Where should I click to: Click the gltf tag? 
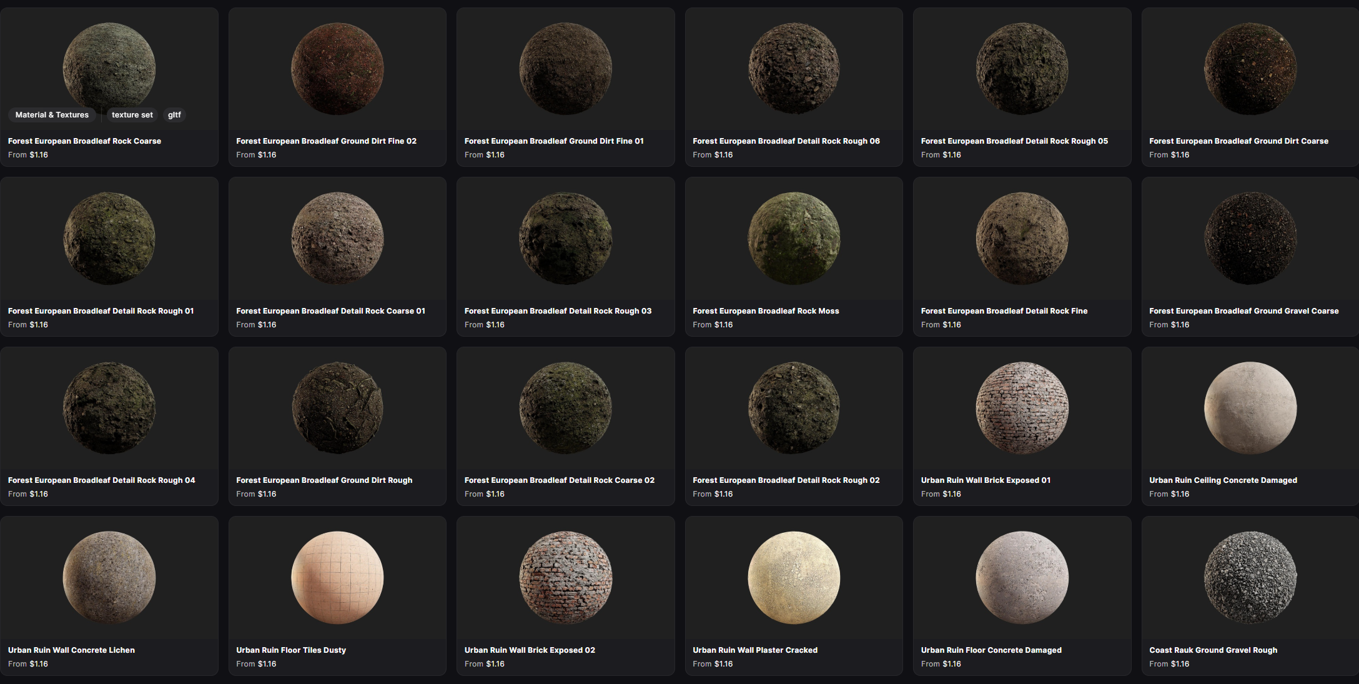coord(174,115)
